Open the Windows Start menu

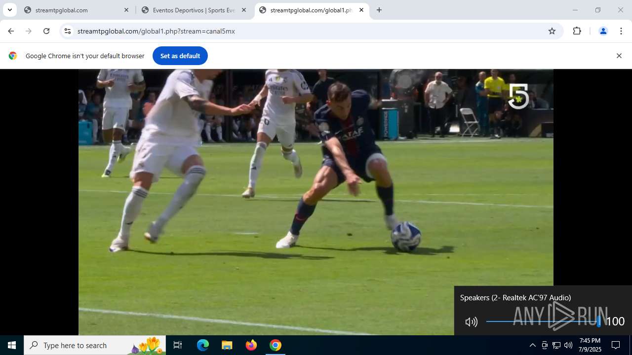pyautogui.click(x=12, y=345)
